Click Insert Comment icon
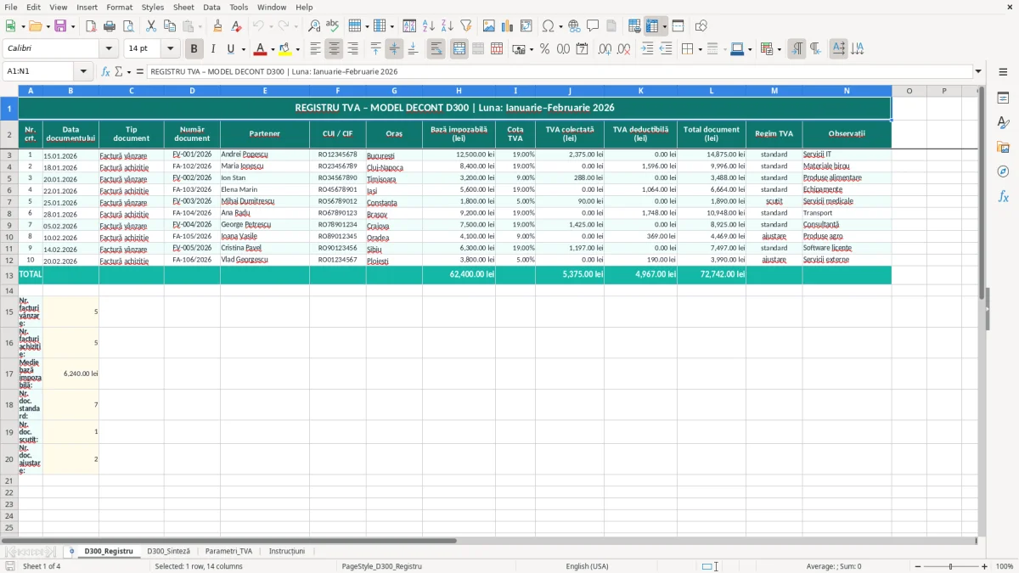This screenshot has height=573, width=1019. click(593, 26)
